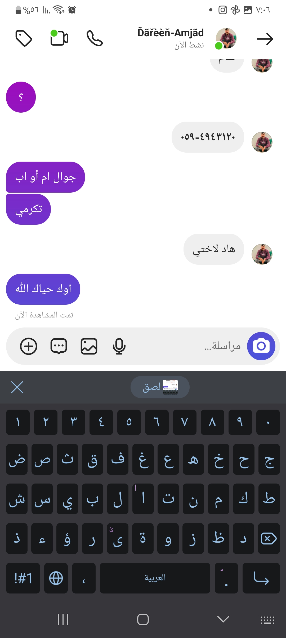The height and width of the screenshot is (638, 286).
Task: Tap the plus icon in message bar
Action: click(x=29, y=346)
